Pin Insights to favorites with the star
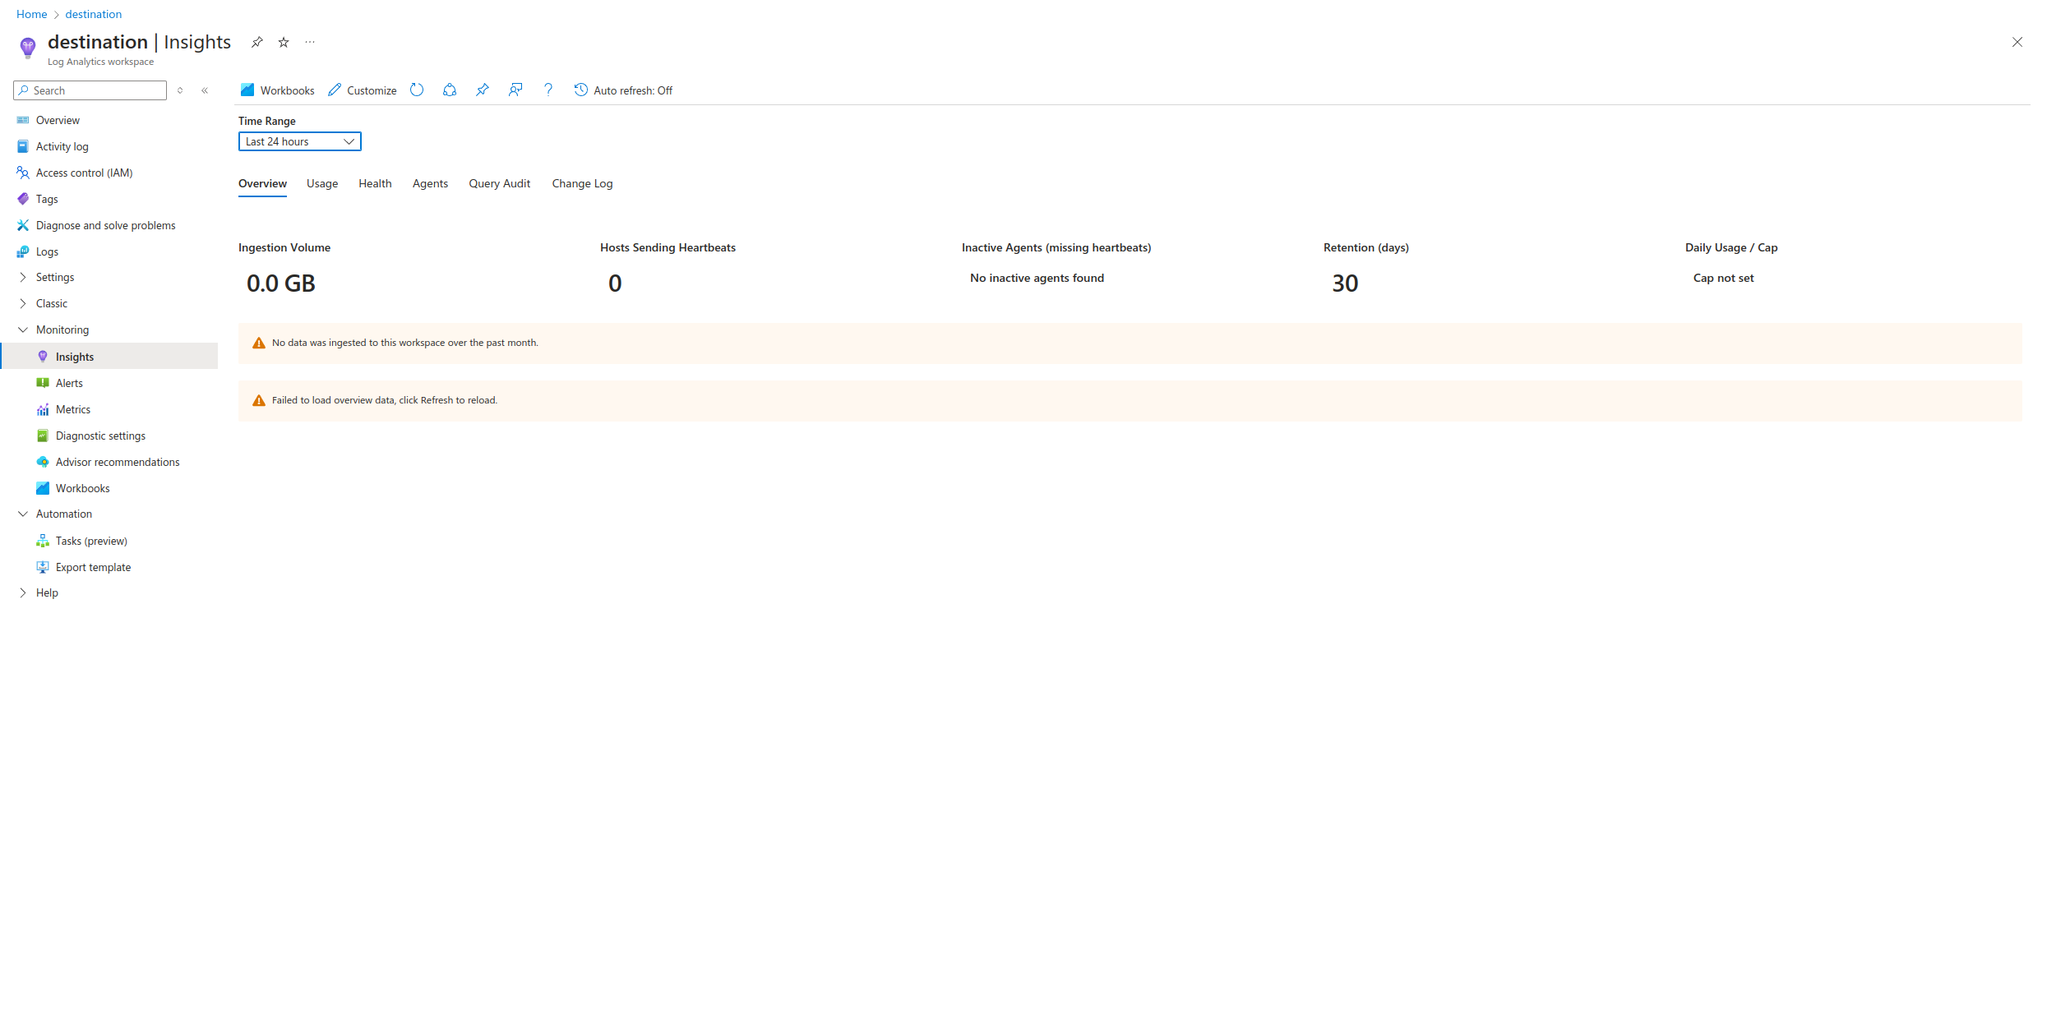 (x=284, y=42)
